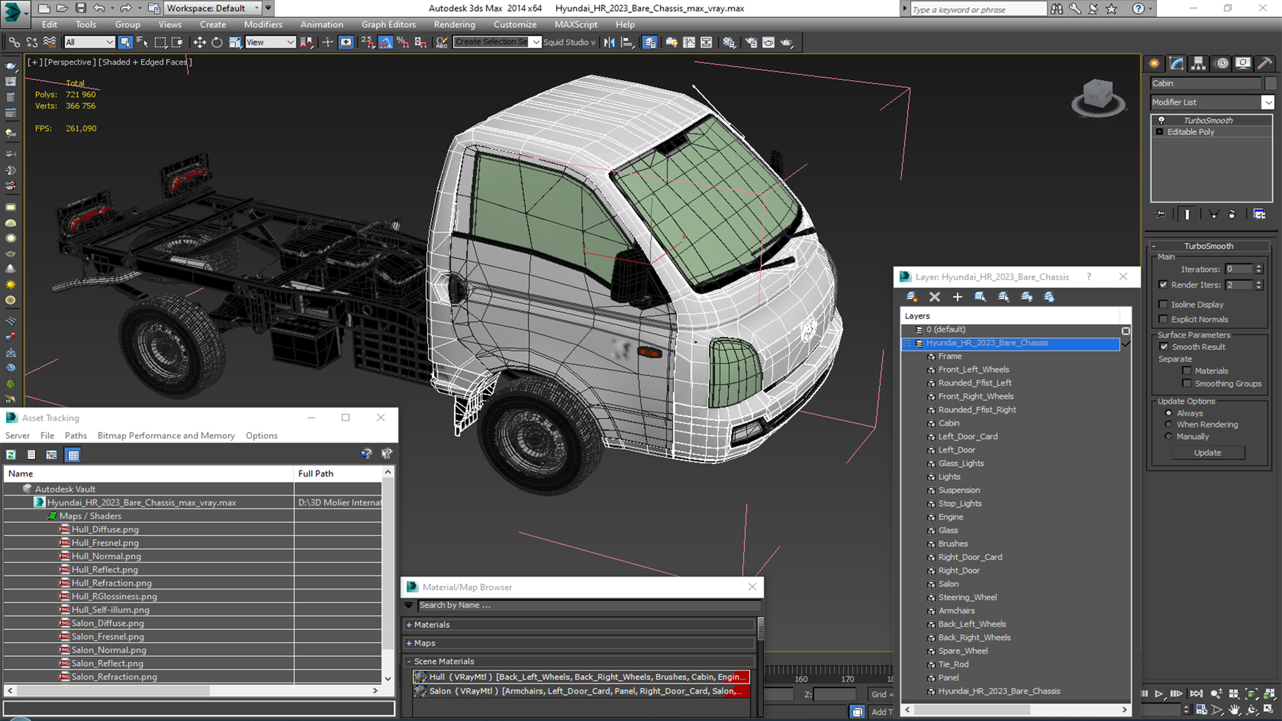Expand Materials group in Material Browser
This screenshot has width=1282, height=721.
pyautogui.click(x=409, y=625)
